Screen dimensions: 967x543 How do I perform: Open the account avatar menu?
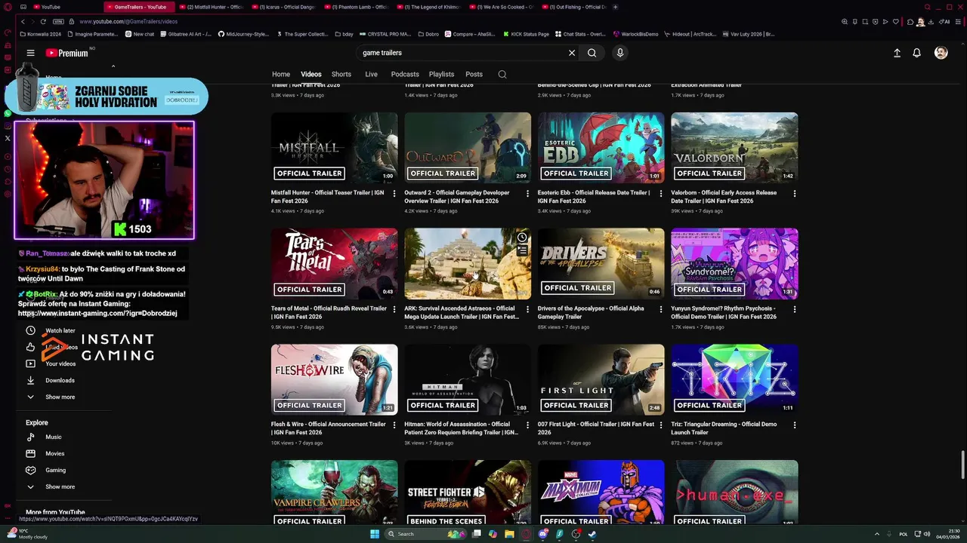pos(941,53)
